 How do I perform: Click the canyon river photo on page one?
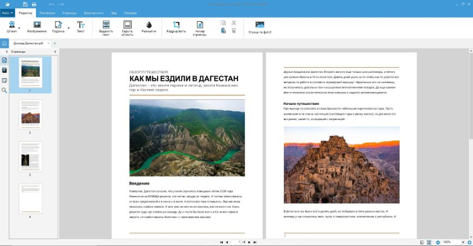pyautogui.click(x=187, y=138)
